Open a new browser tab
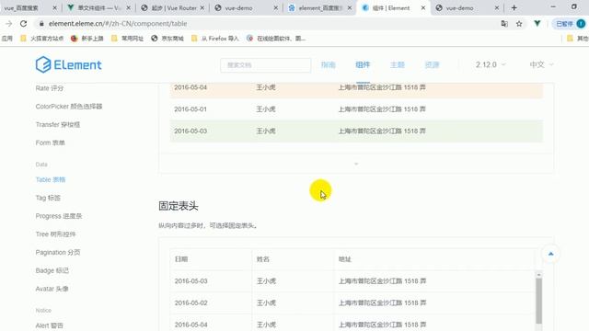This screenshot has height=331, width=589. [514, 7]
